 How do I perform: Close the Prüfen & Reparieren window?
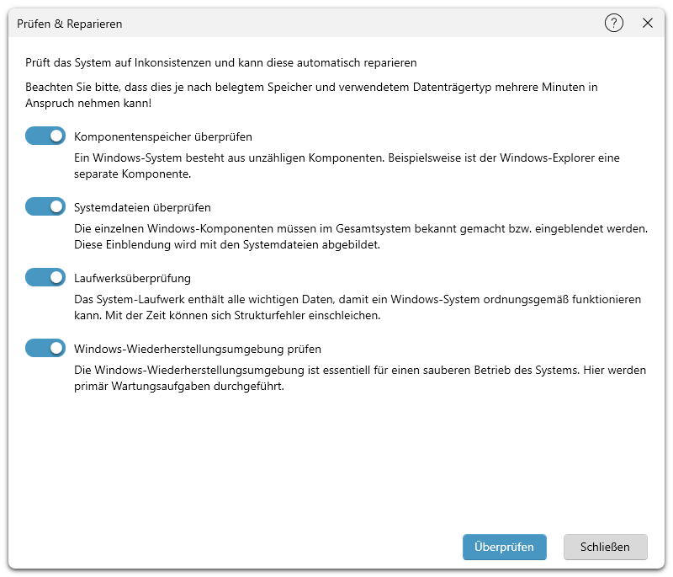[649, 24]
